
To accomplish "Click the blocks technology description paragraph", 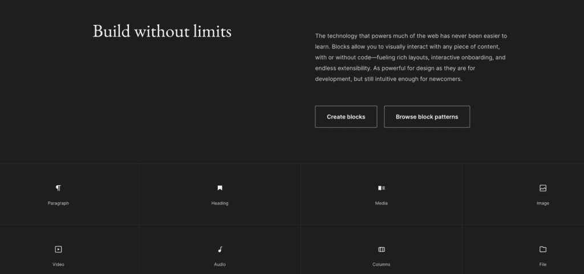I will pyautogui.click(x=411, y=58).
